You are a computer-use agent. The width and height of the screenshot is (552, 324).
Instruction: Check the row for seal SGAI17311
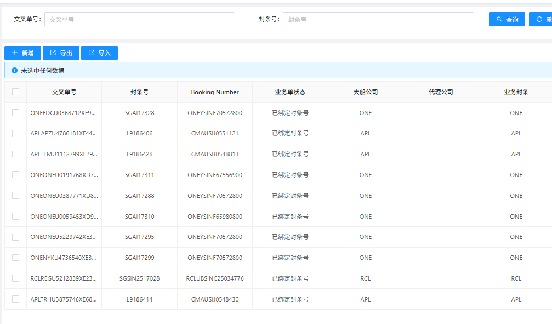pos(15,175)
